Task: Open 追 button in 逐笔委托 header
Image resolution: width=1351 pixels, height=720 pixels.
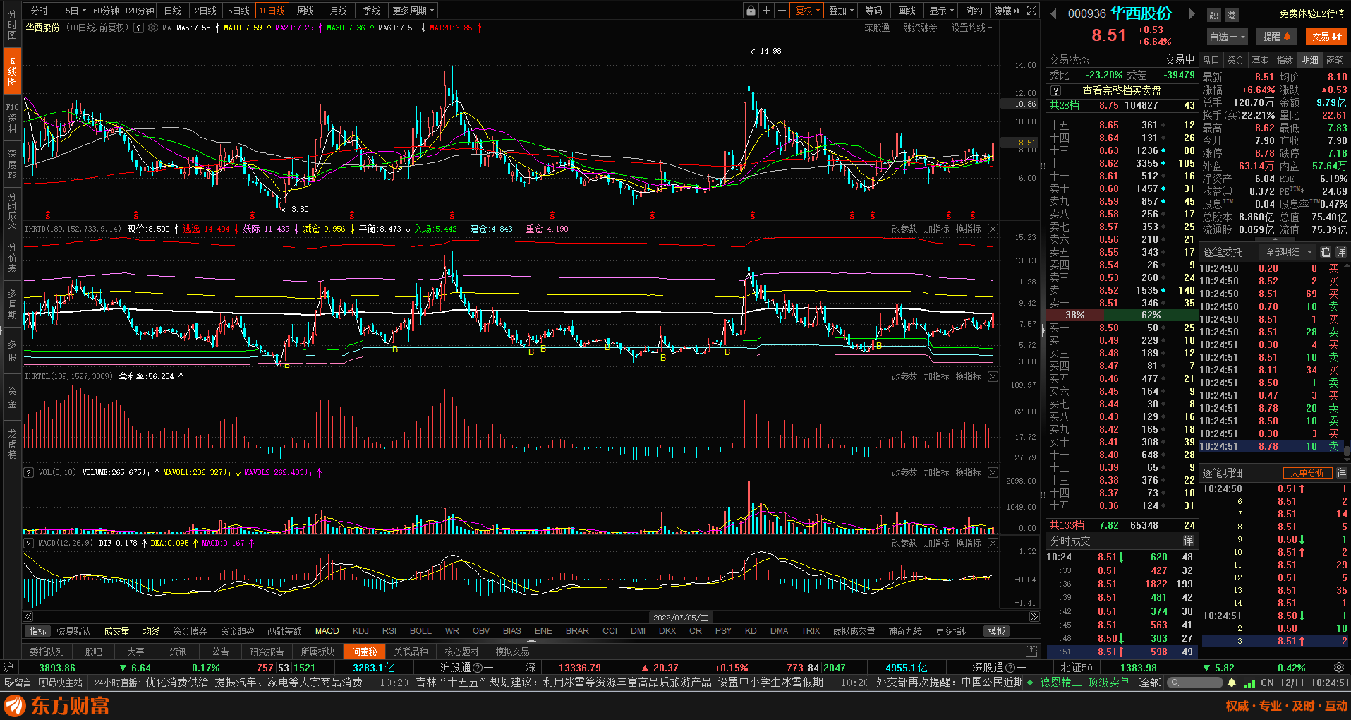Action: tap(1326, 252)
